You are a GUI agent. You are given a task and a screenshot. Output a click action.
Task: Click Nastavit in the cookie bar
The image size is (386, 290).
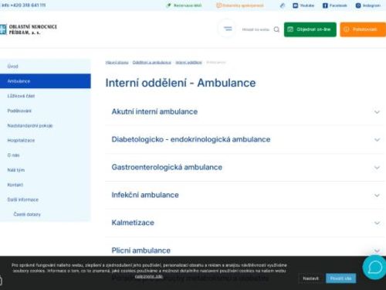310,278
